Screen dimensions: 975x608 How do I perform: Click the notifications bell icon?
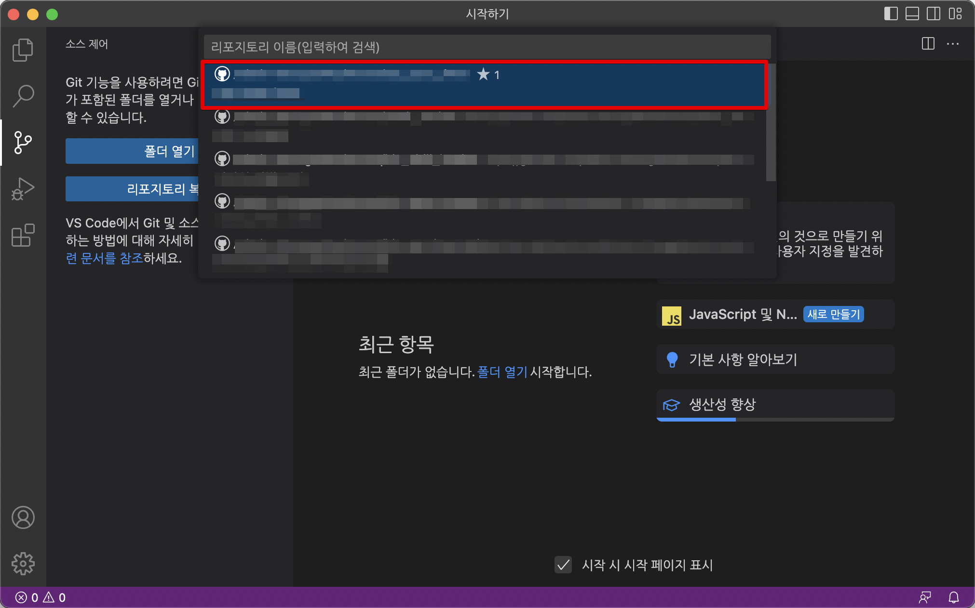coord(953,597)
